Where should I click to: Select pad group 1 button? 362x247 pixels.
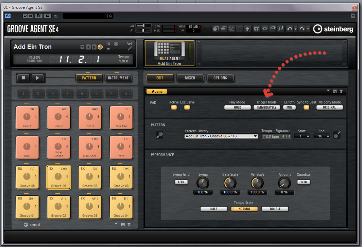pos(23,94)
